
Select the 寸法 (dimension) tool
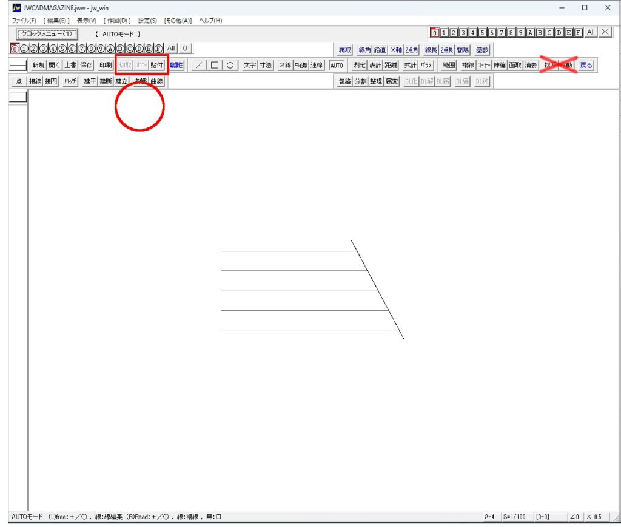pos(266,66)
